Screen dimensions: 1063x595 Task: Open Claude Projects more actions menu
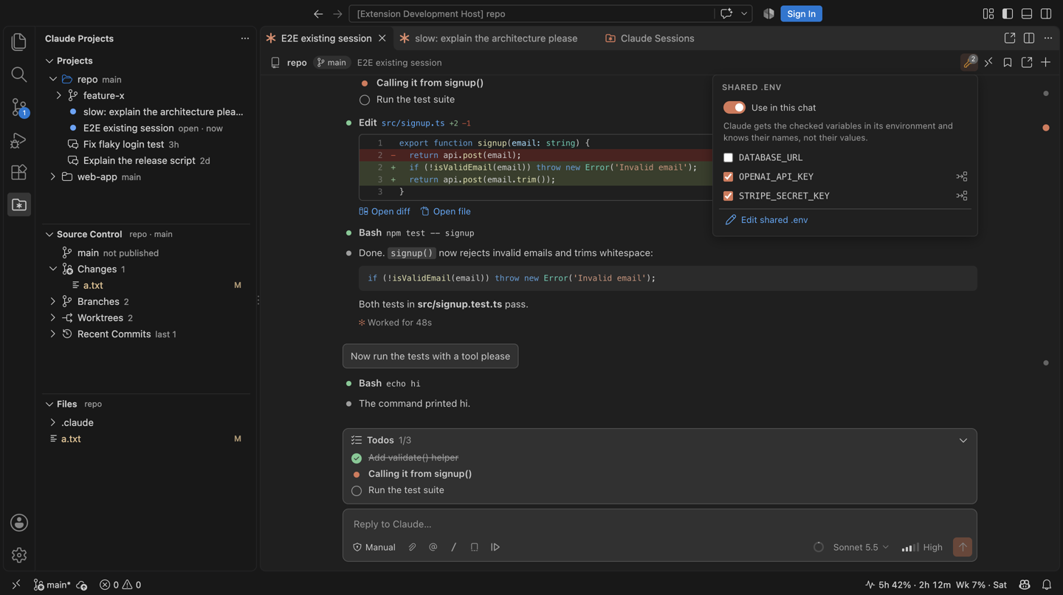245,38
